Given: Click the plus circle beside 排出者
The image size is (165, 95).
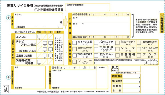Looking at the screenshot, I should (8, 18).
